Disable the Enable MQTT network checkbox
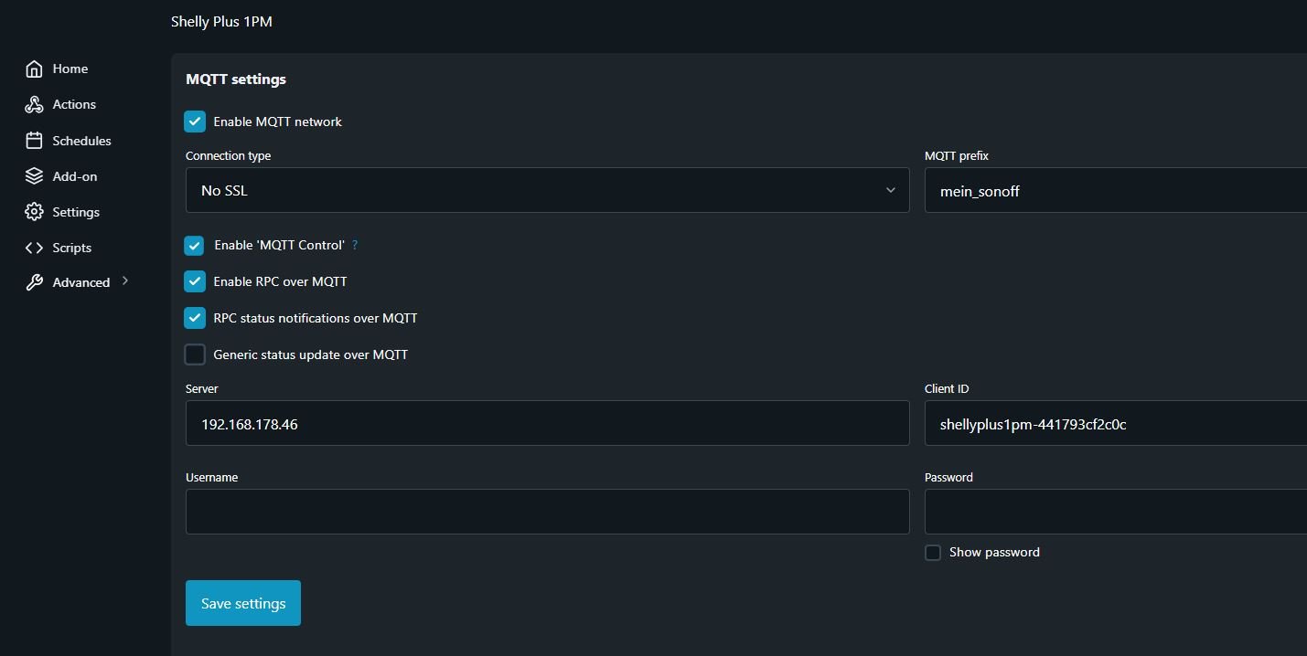 click(195, 122)
